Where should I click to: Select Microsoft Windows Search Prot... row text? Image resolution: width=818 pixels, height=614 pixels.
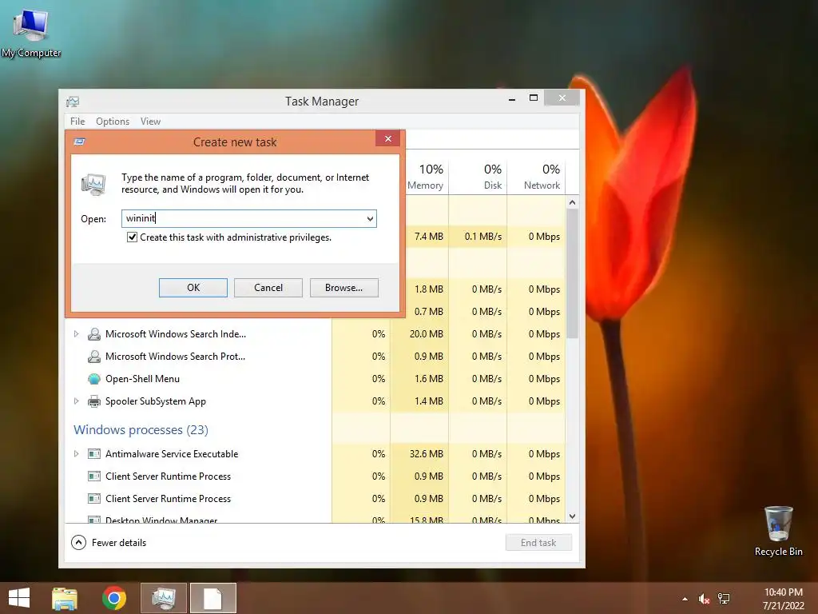click(175, 357)
